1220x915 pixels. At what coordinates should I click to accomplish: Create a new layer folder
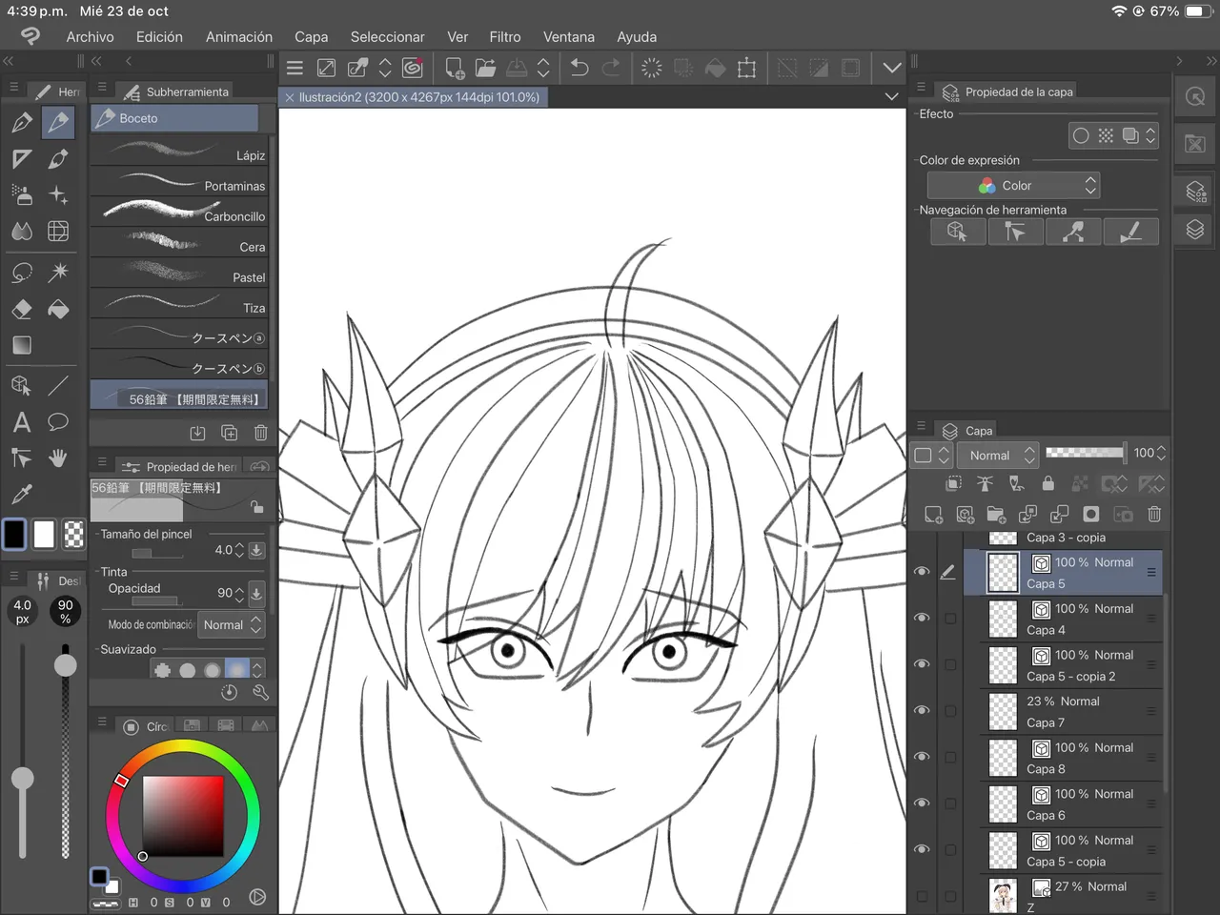996,515
